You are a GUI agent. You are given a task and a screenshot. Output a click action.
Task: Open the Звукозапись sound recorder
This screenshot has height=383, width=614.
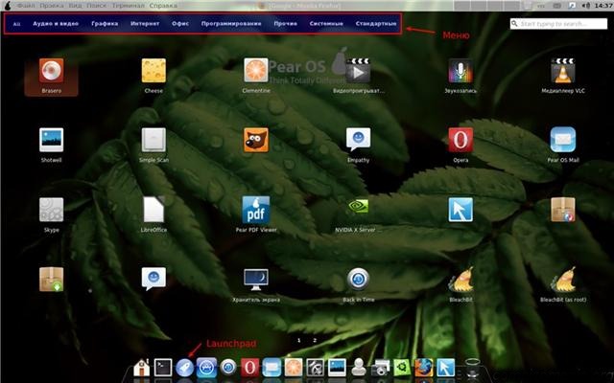coord(460,71)
